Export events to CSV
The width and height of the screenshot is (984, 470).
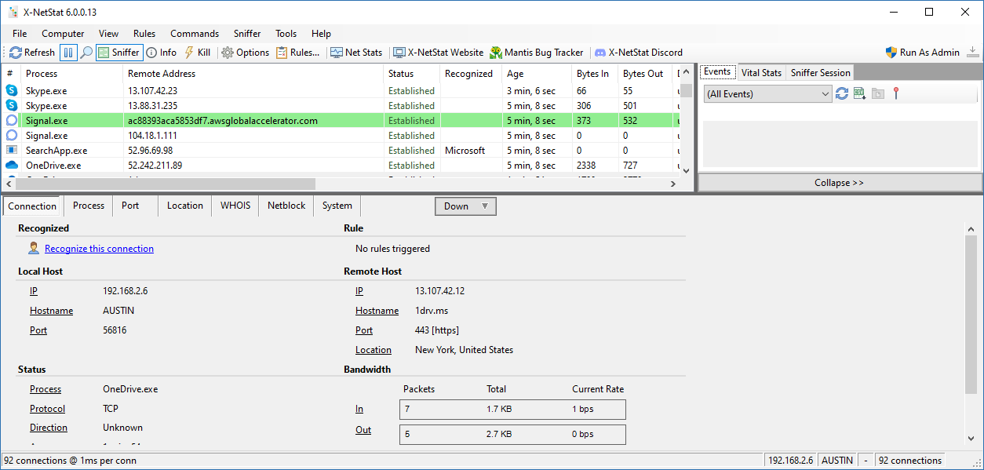point(860,93)
